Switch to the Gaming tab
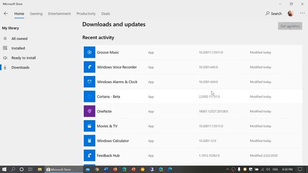Viewport: 308px width, 173px height. (36, 13)
